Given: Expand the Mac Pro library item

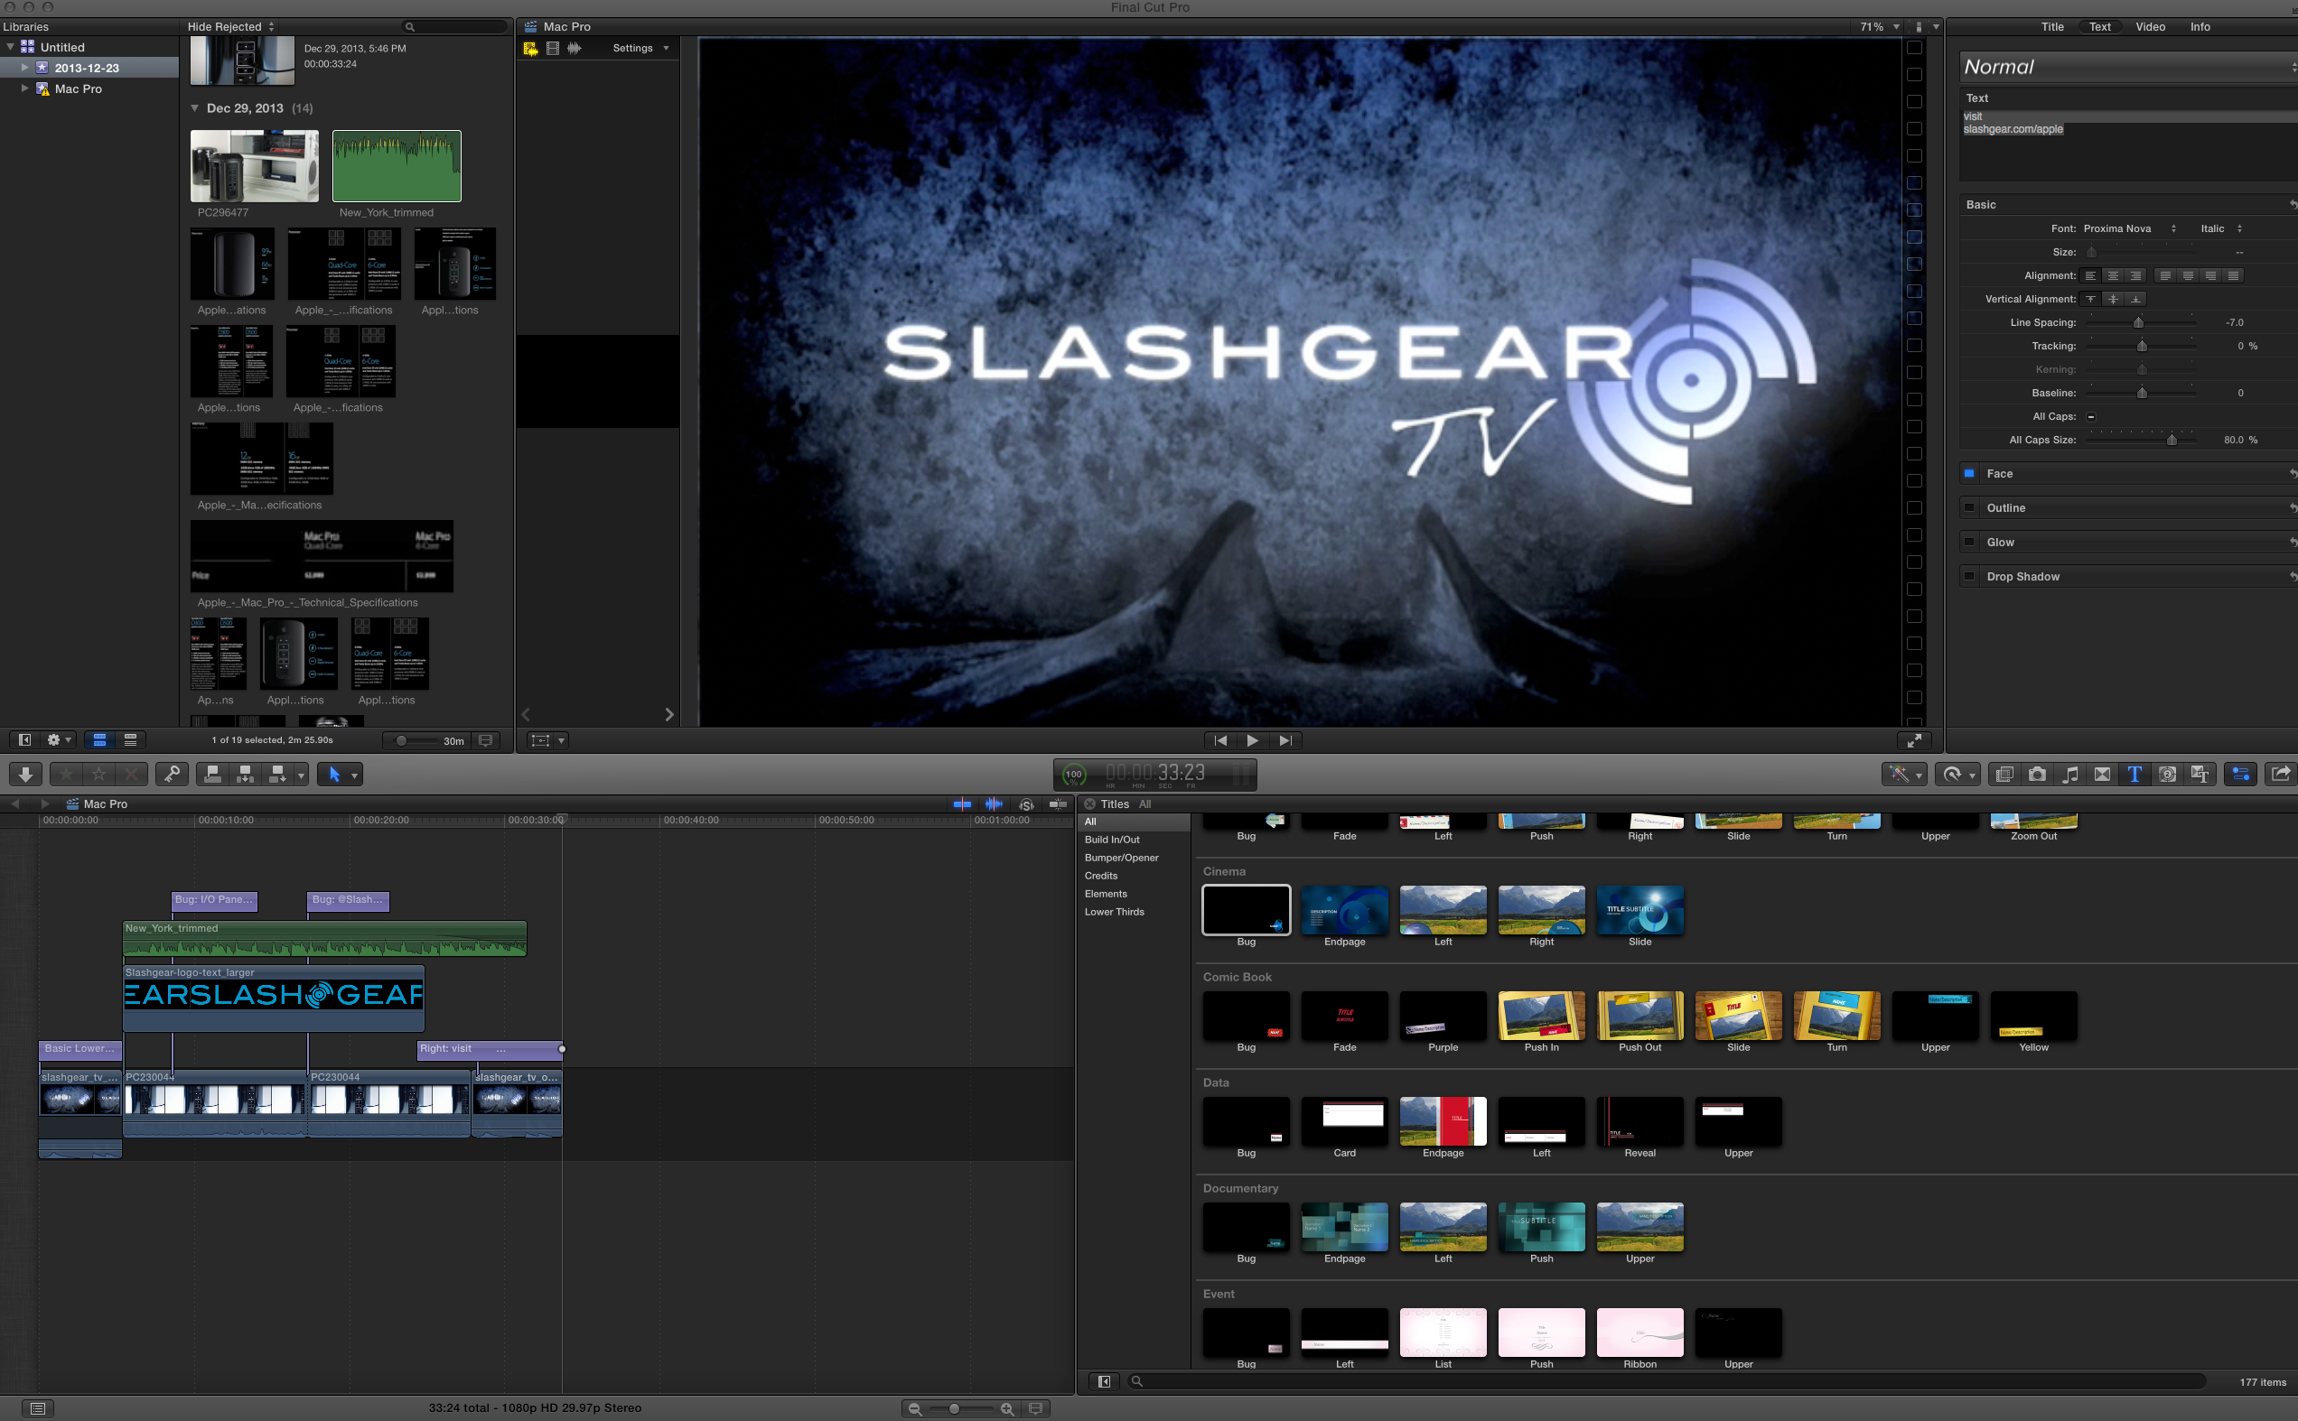Looking at the screenshot, I should coord(24,88).
